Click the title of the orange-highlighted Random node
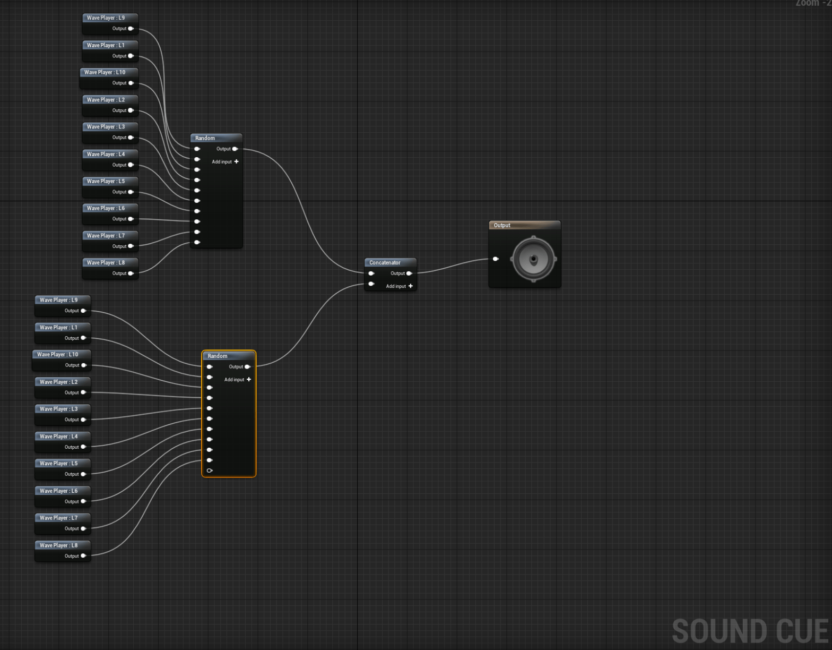Screen dimensions: 832x650 coord(218,356)
